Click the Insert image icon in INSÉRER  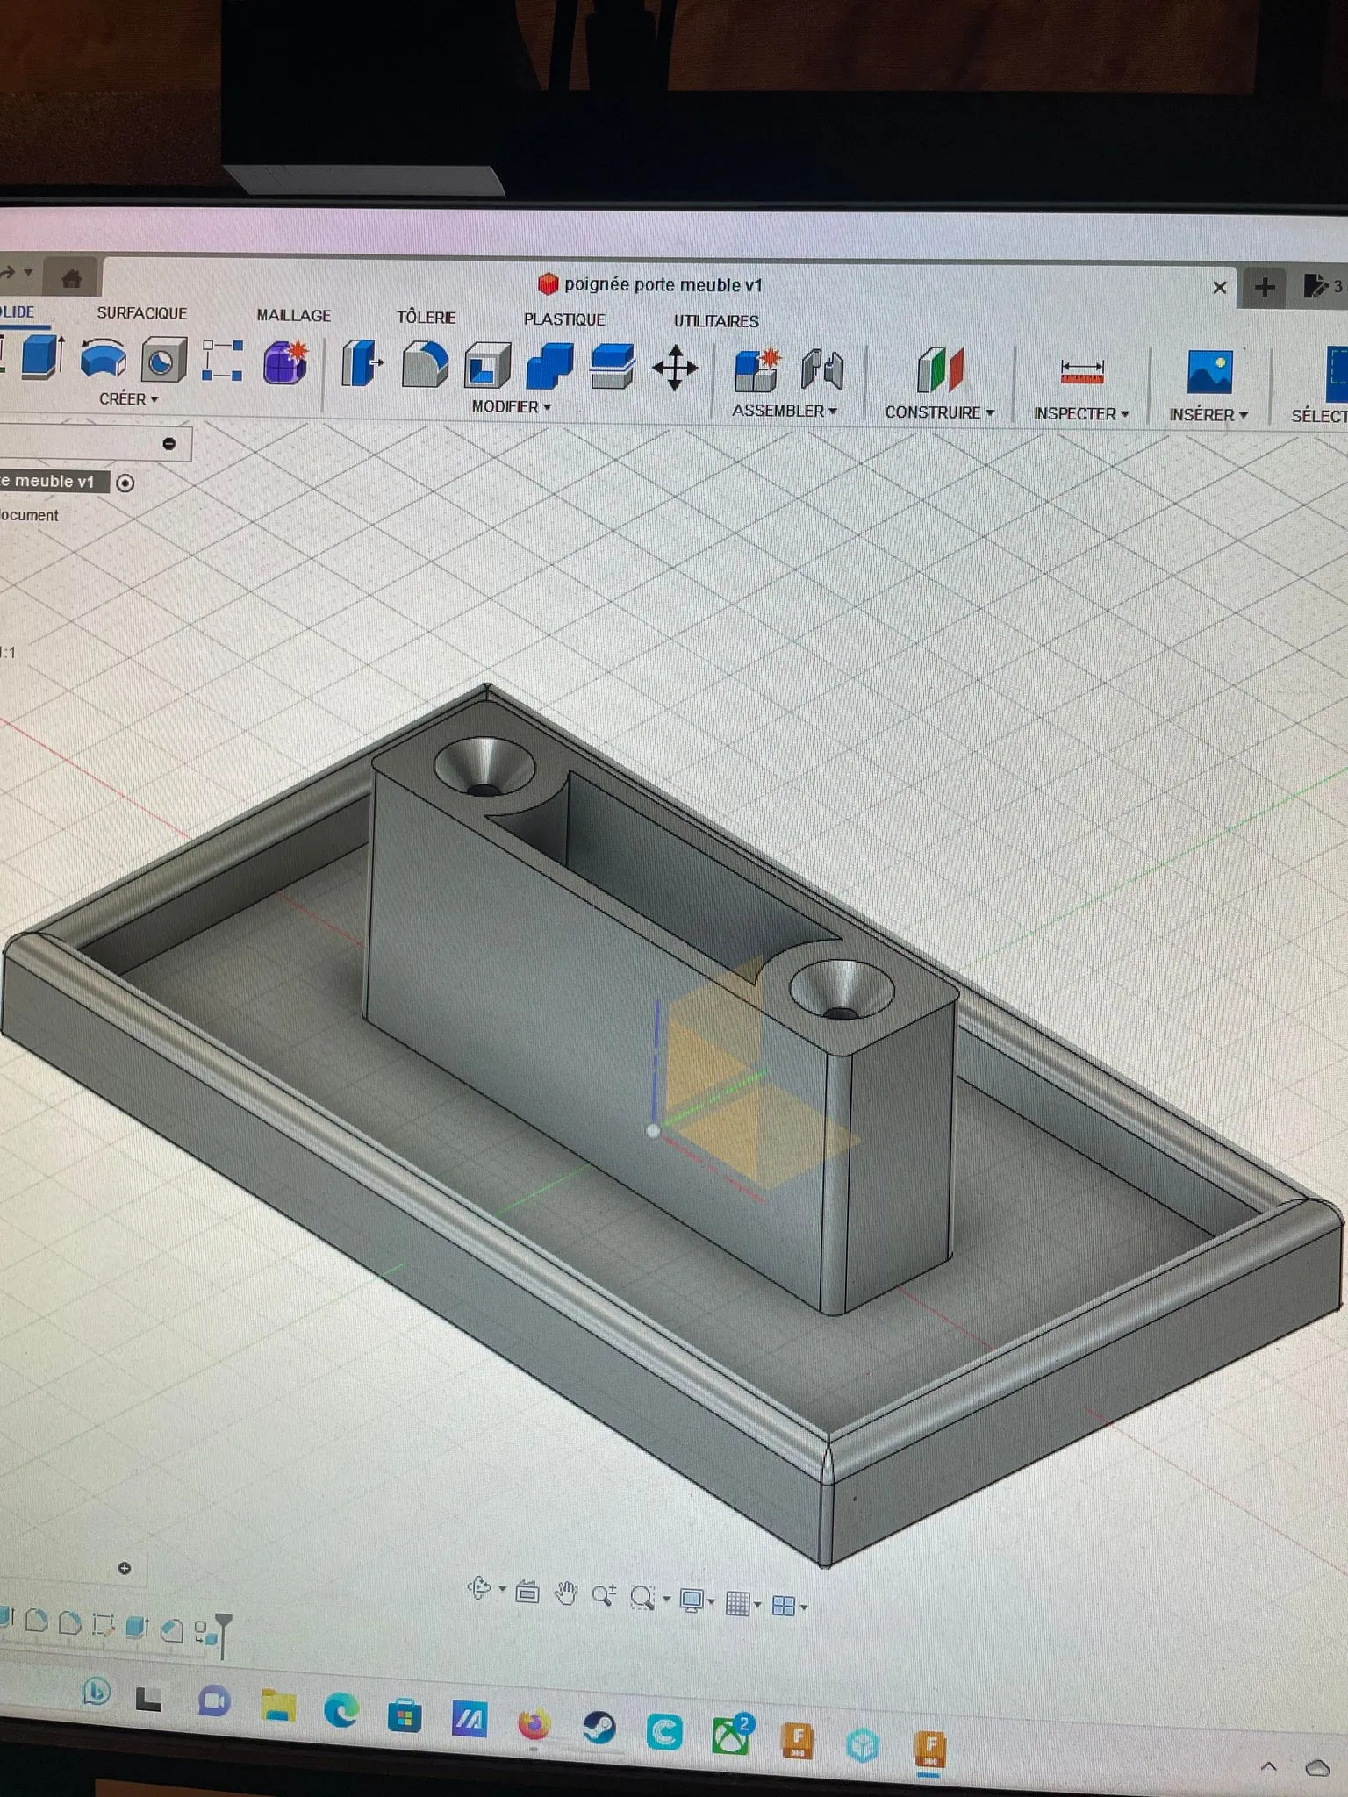1209,372
